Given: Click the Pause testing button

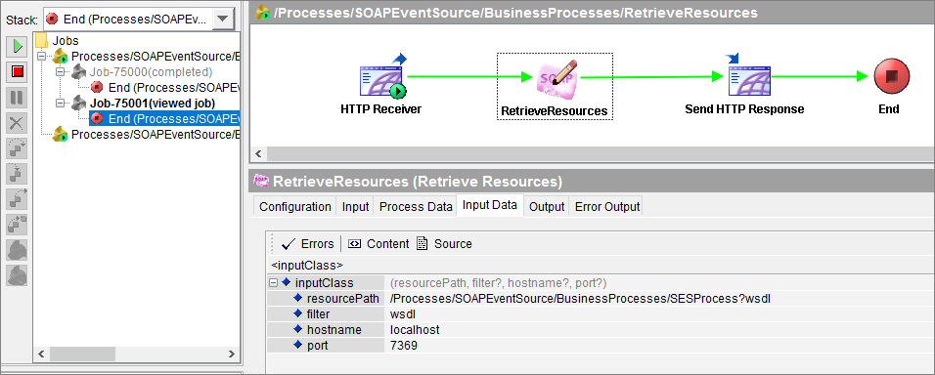Looking at the screenshot, I should tap(18, 99).
